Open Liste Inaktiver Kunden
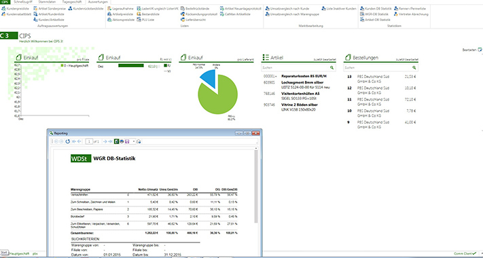 click(x=339, y=9)
